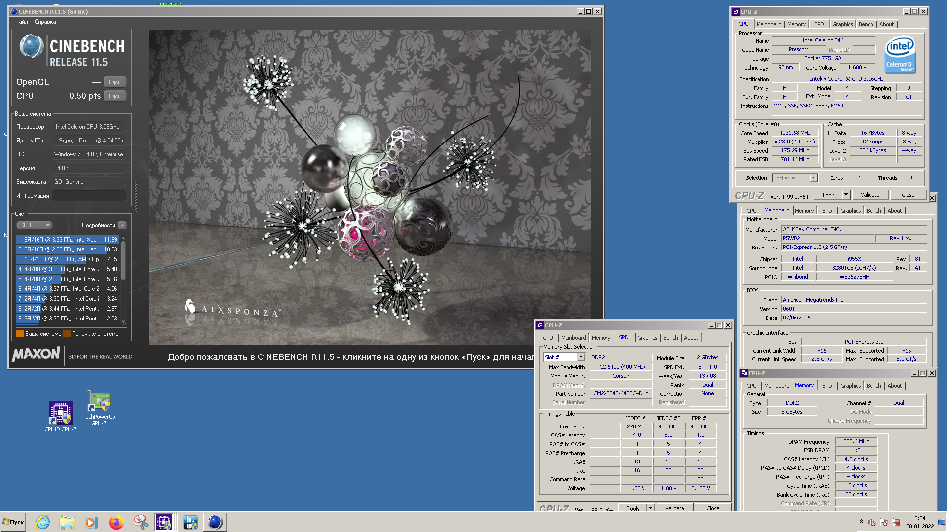947x532 pixels.
Task: Open Firefox from the taskbar
Action: click(116, 522)
